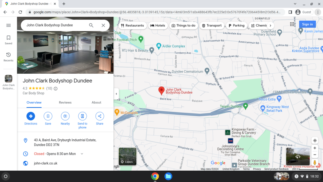
Task: Open the Street View preview thumbnail
Action: 298,156
